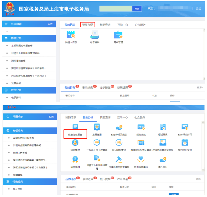Open the 委托代征 icon

pyautogui.click(x=163, y=159)
